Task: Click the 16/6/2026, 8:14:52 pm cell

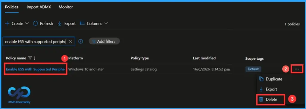Action: 212,69
